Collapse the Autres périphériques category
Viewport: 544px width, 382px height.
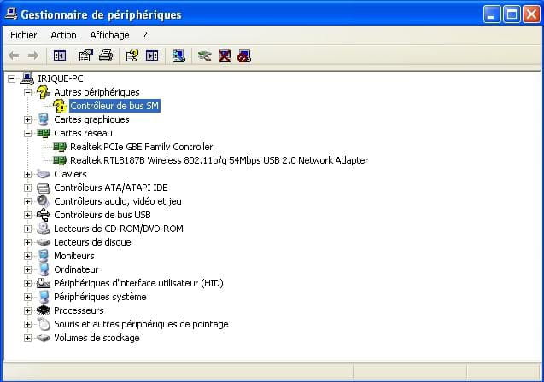coord(27,92)
